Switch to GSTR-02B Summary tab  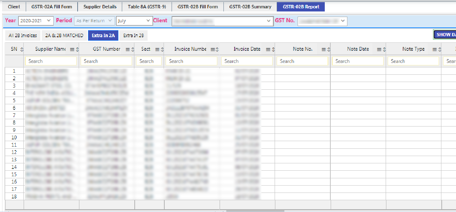coord(250,7)
